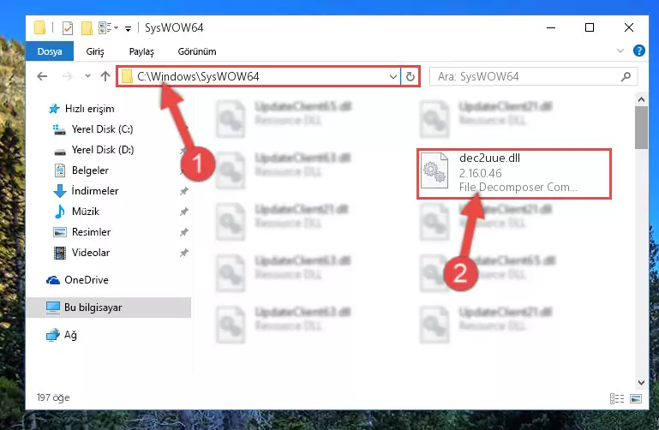This screenshot has width=659, height=430.
Task: Open the Paylaş ribbon tab
Action: pyautogui.click(x=141, y=51)
